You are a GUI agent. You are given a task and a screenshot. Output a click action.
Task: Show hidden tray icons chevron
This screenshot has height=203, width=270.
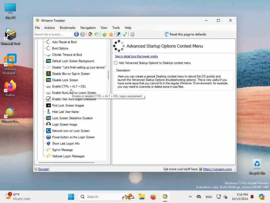click(190, 197)
